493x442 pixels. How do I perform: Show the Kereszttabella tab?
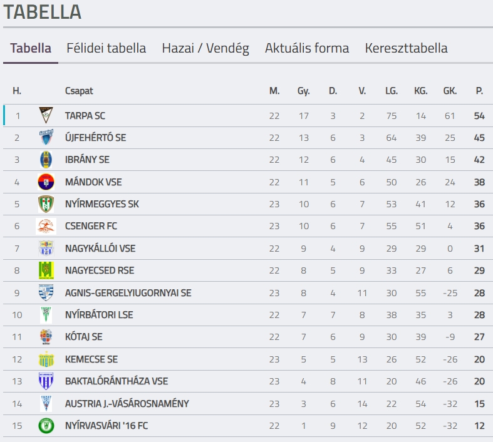406,48
